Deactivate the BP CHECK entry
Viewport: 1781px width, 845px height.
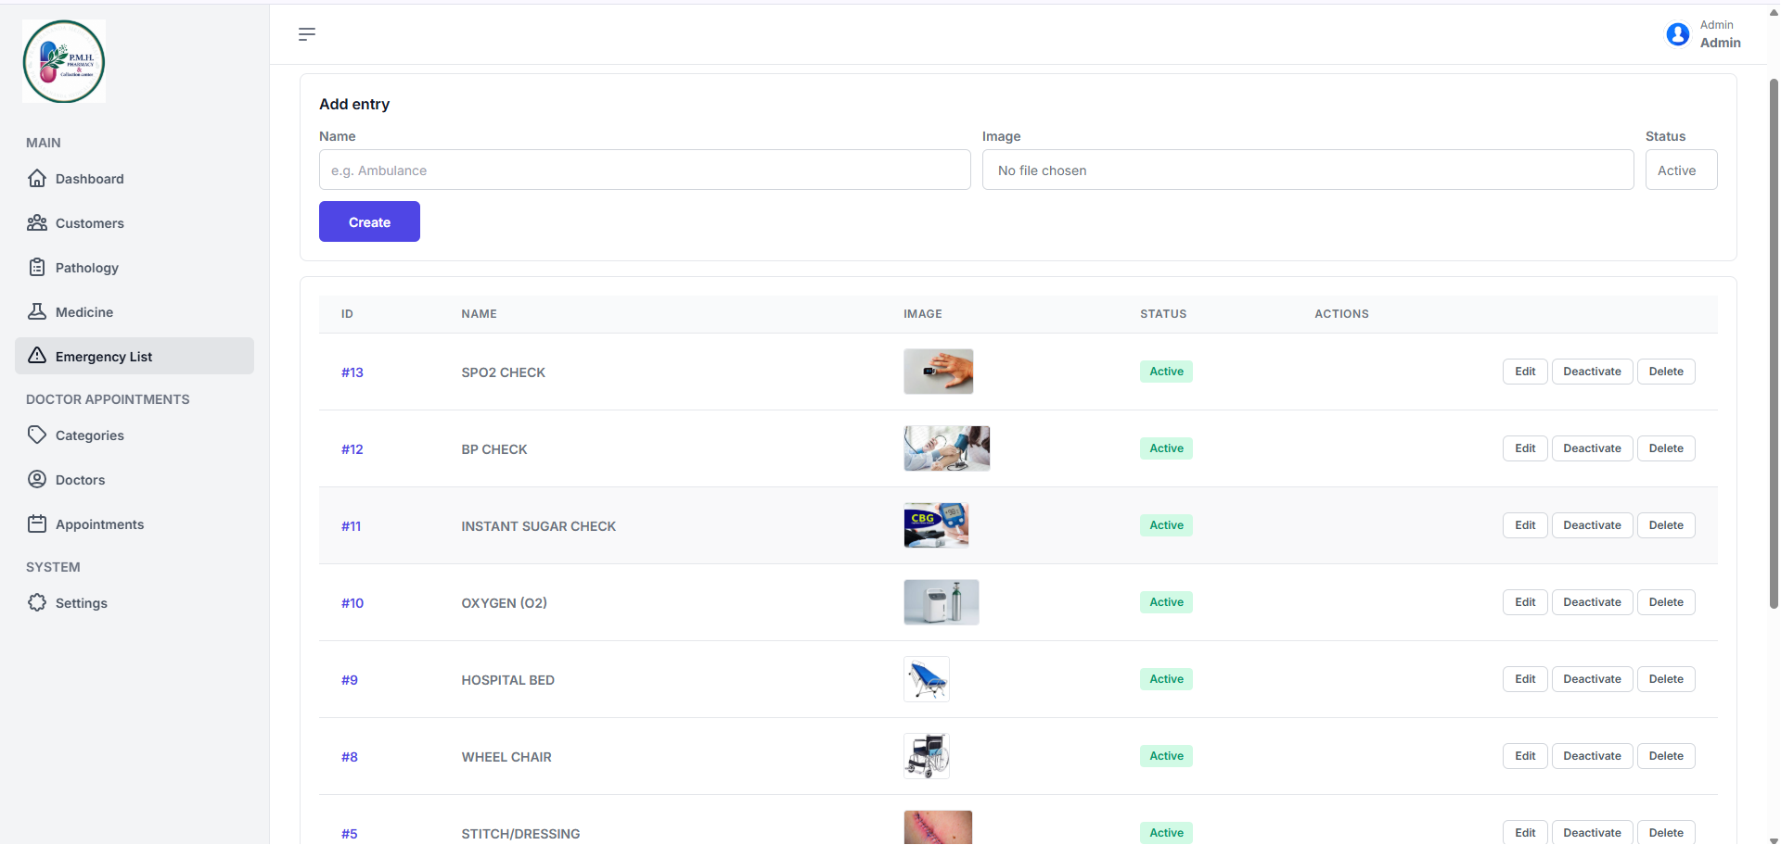click(1592, 448)
